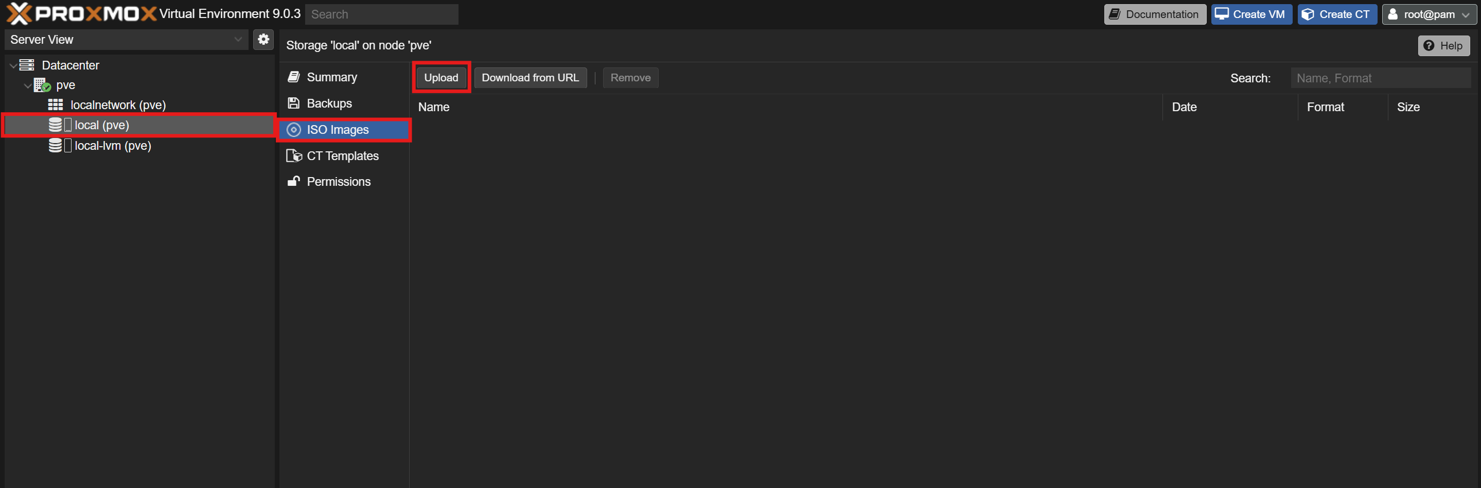The height and width of the screenshot is (488, 1481).
Task: Sort the list by Name column header
Action: pos(433,107)
